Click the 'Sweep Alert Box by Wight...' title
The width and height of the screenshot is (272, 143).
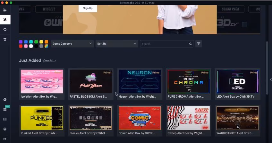click(186, 133)
